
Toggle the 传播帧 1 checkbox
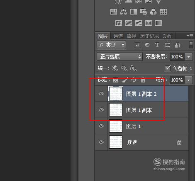(168, 68)
